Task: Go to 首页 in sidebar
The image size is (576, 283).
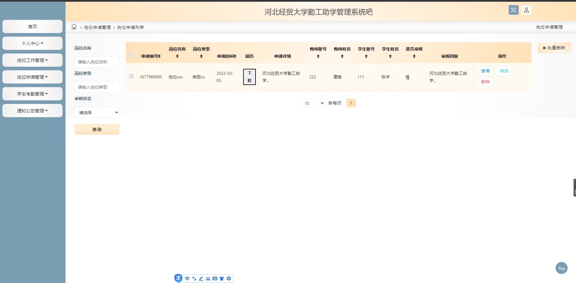Action: tap(32, 26)
